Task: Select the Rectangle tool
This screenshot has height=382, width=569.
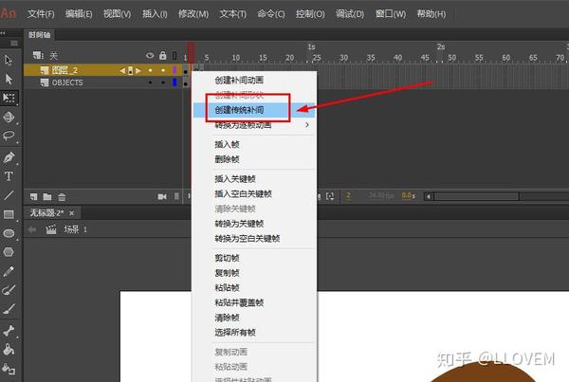Action: 9,214
